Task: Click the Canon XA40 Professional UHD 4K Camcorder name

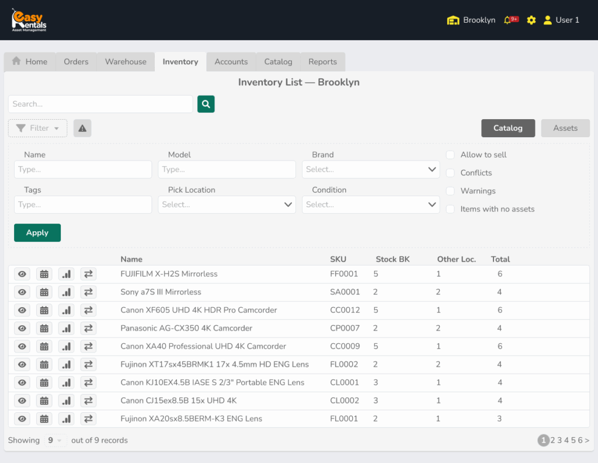Action: point(203,346)
